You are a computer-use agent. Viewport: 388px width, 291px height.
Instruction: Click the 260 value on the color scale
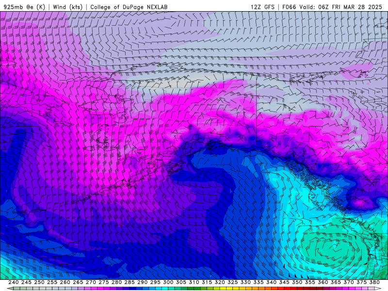click(65, 282)
